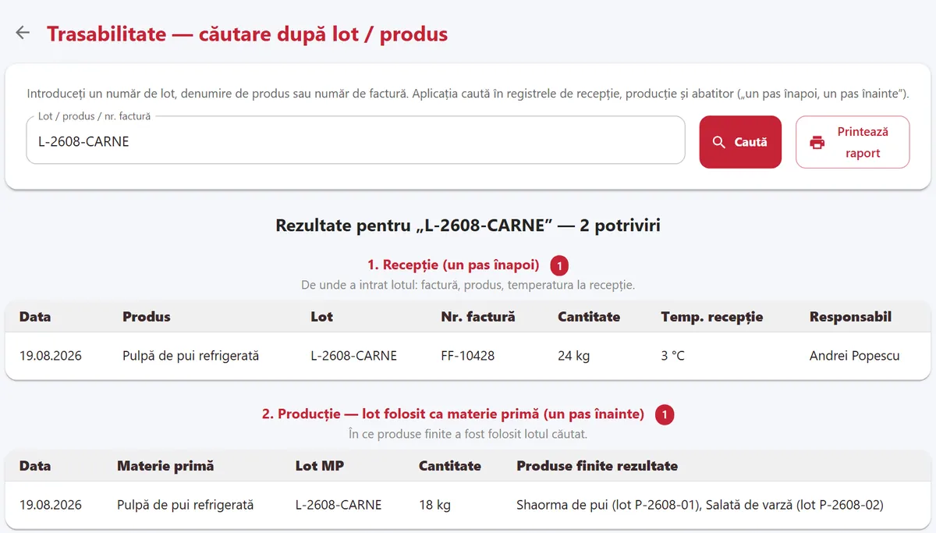Click the Nr. factură column header

[x=478, y=317]
